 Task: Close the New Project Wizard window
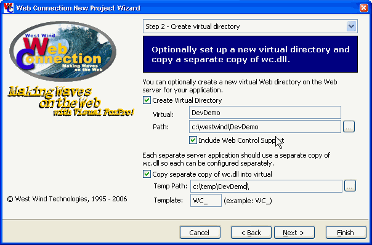[364, 8]
